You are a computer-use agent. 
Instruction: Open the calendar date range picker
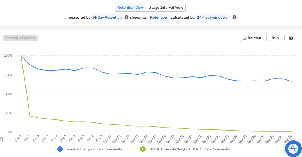tap(292, 38)
